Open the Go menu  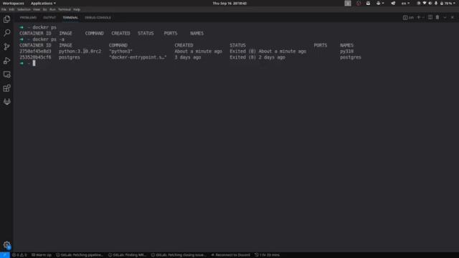(44, 9)
